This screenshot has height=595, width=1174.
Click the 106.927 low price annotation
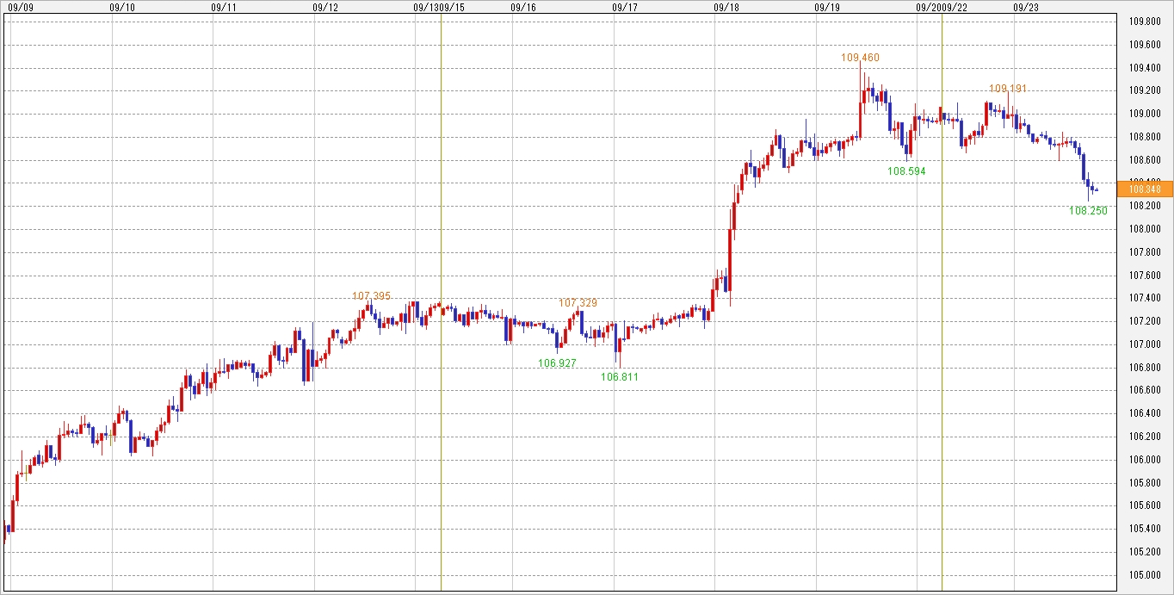click(557, 363)
